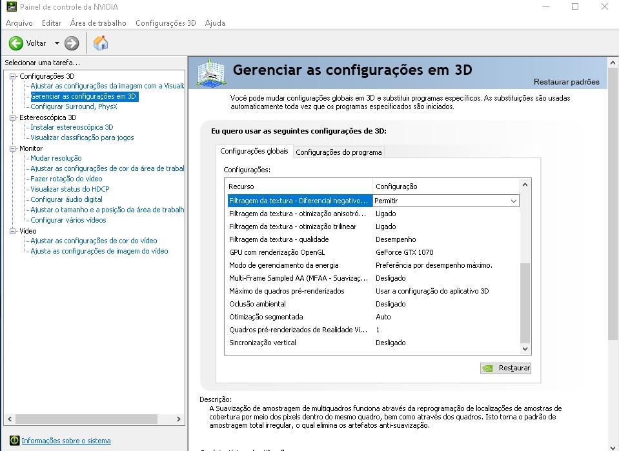
Task: Click settings list scroll up arrow
Action: (x=525, y=185)
